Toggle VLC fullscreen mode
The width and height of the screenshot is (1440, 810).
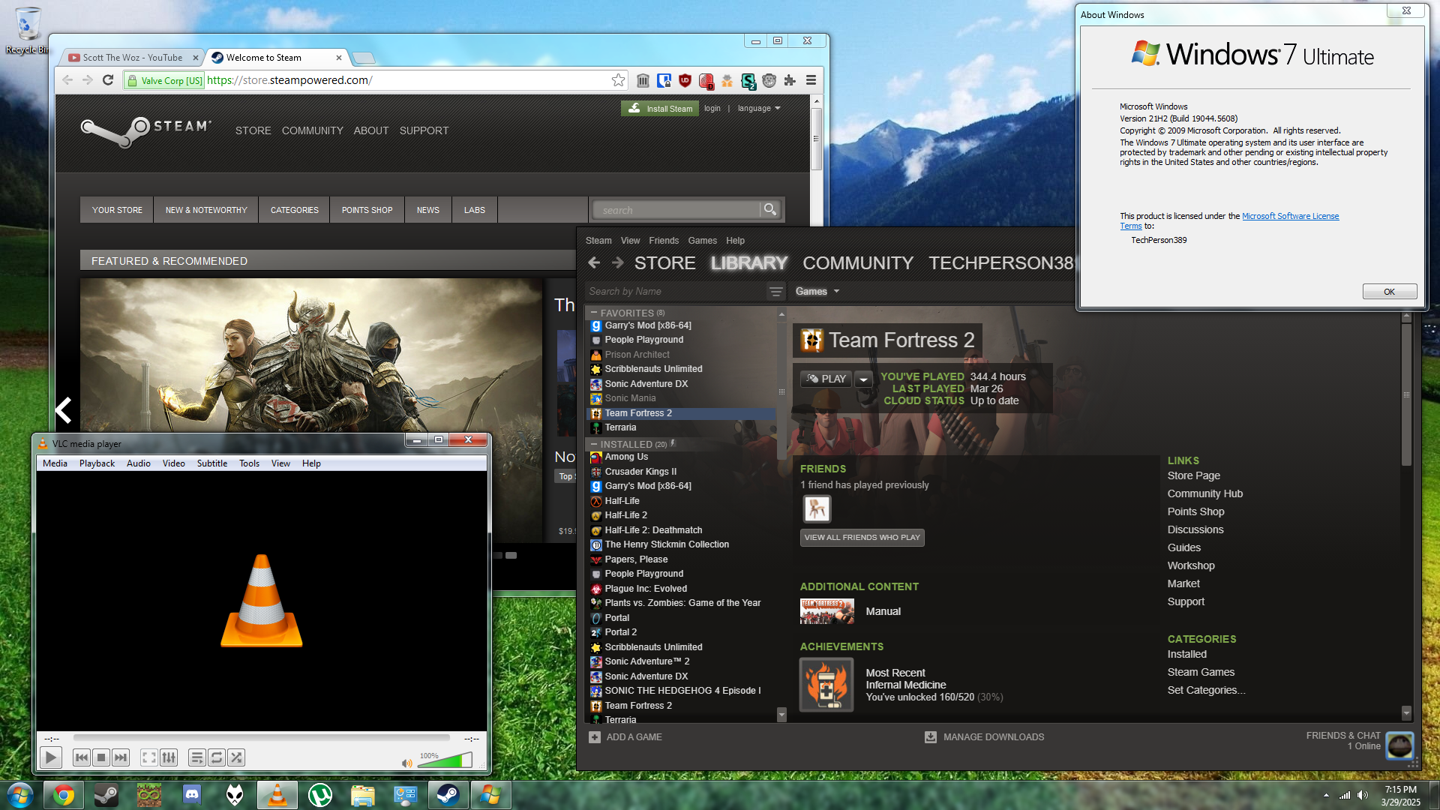click(149, 757)
